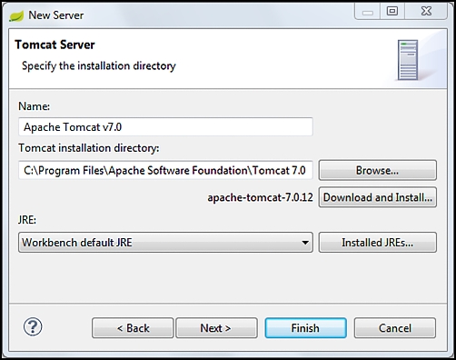Click the apache-tomcat-7.0.12 version label

pos(260,197)
